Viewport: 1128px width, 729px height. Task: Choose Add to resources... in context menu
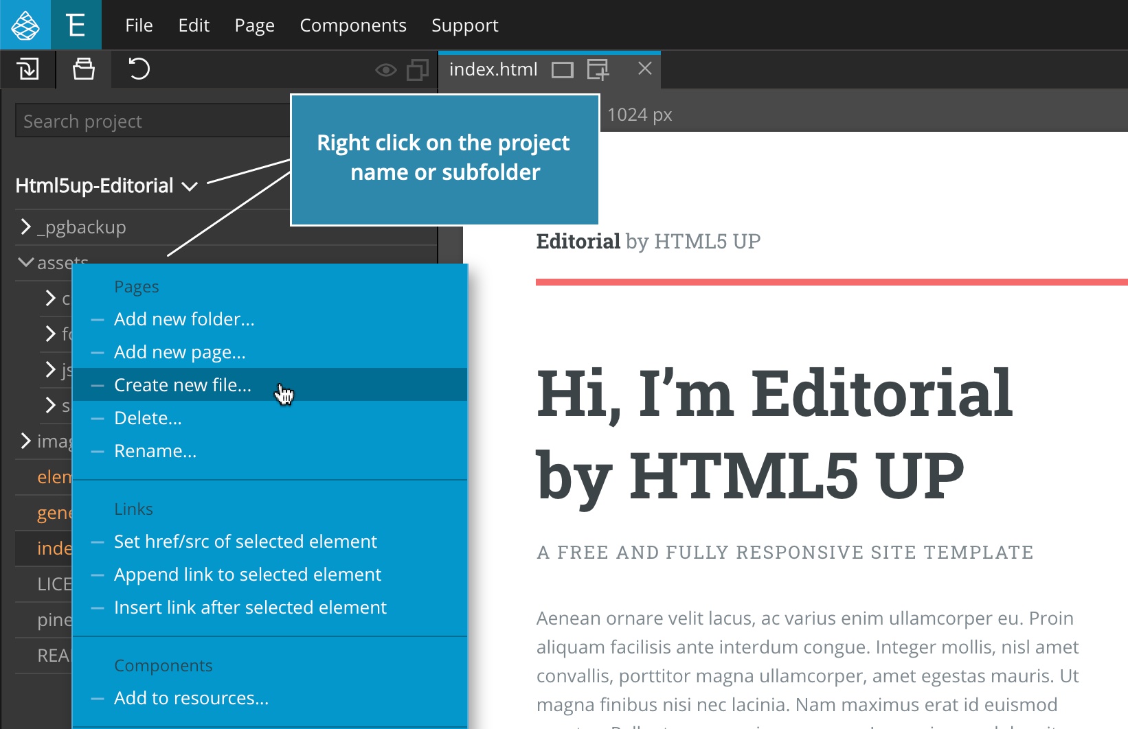click(269, 698)
